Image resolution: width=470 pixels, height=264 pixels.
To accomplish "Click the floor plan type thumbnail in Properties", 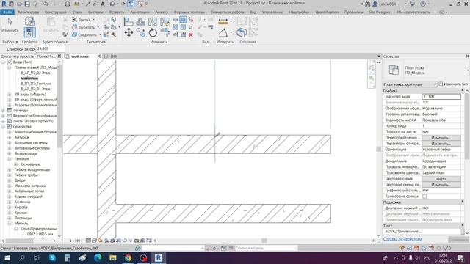I will point(394,70).
